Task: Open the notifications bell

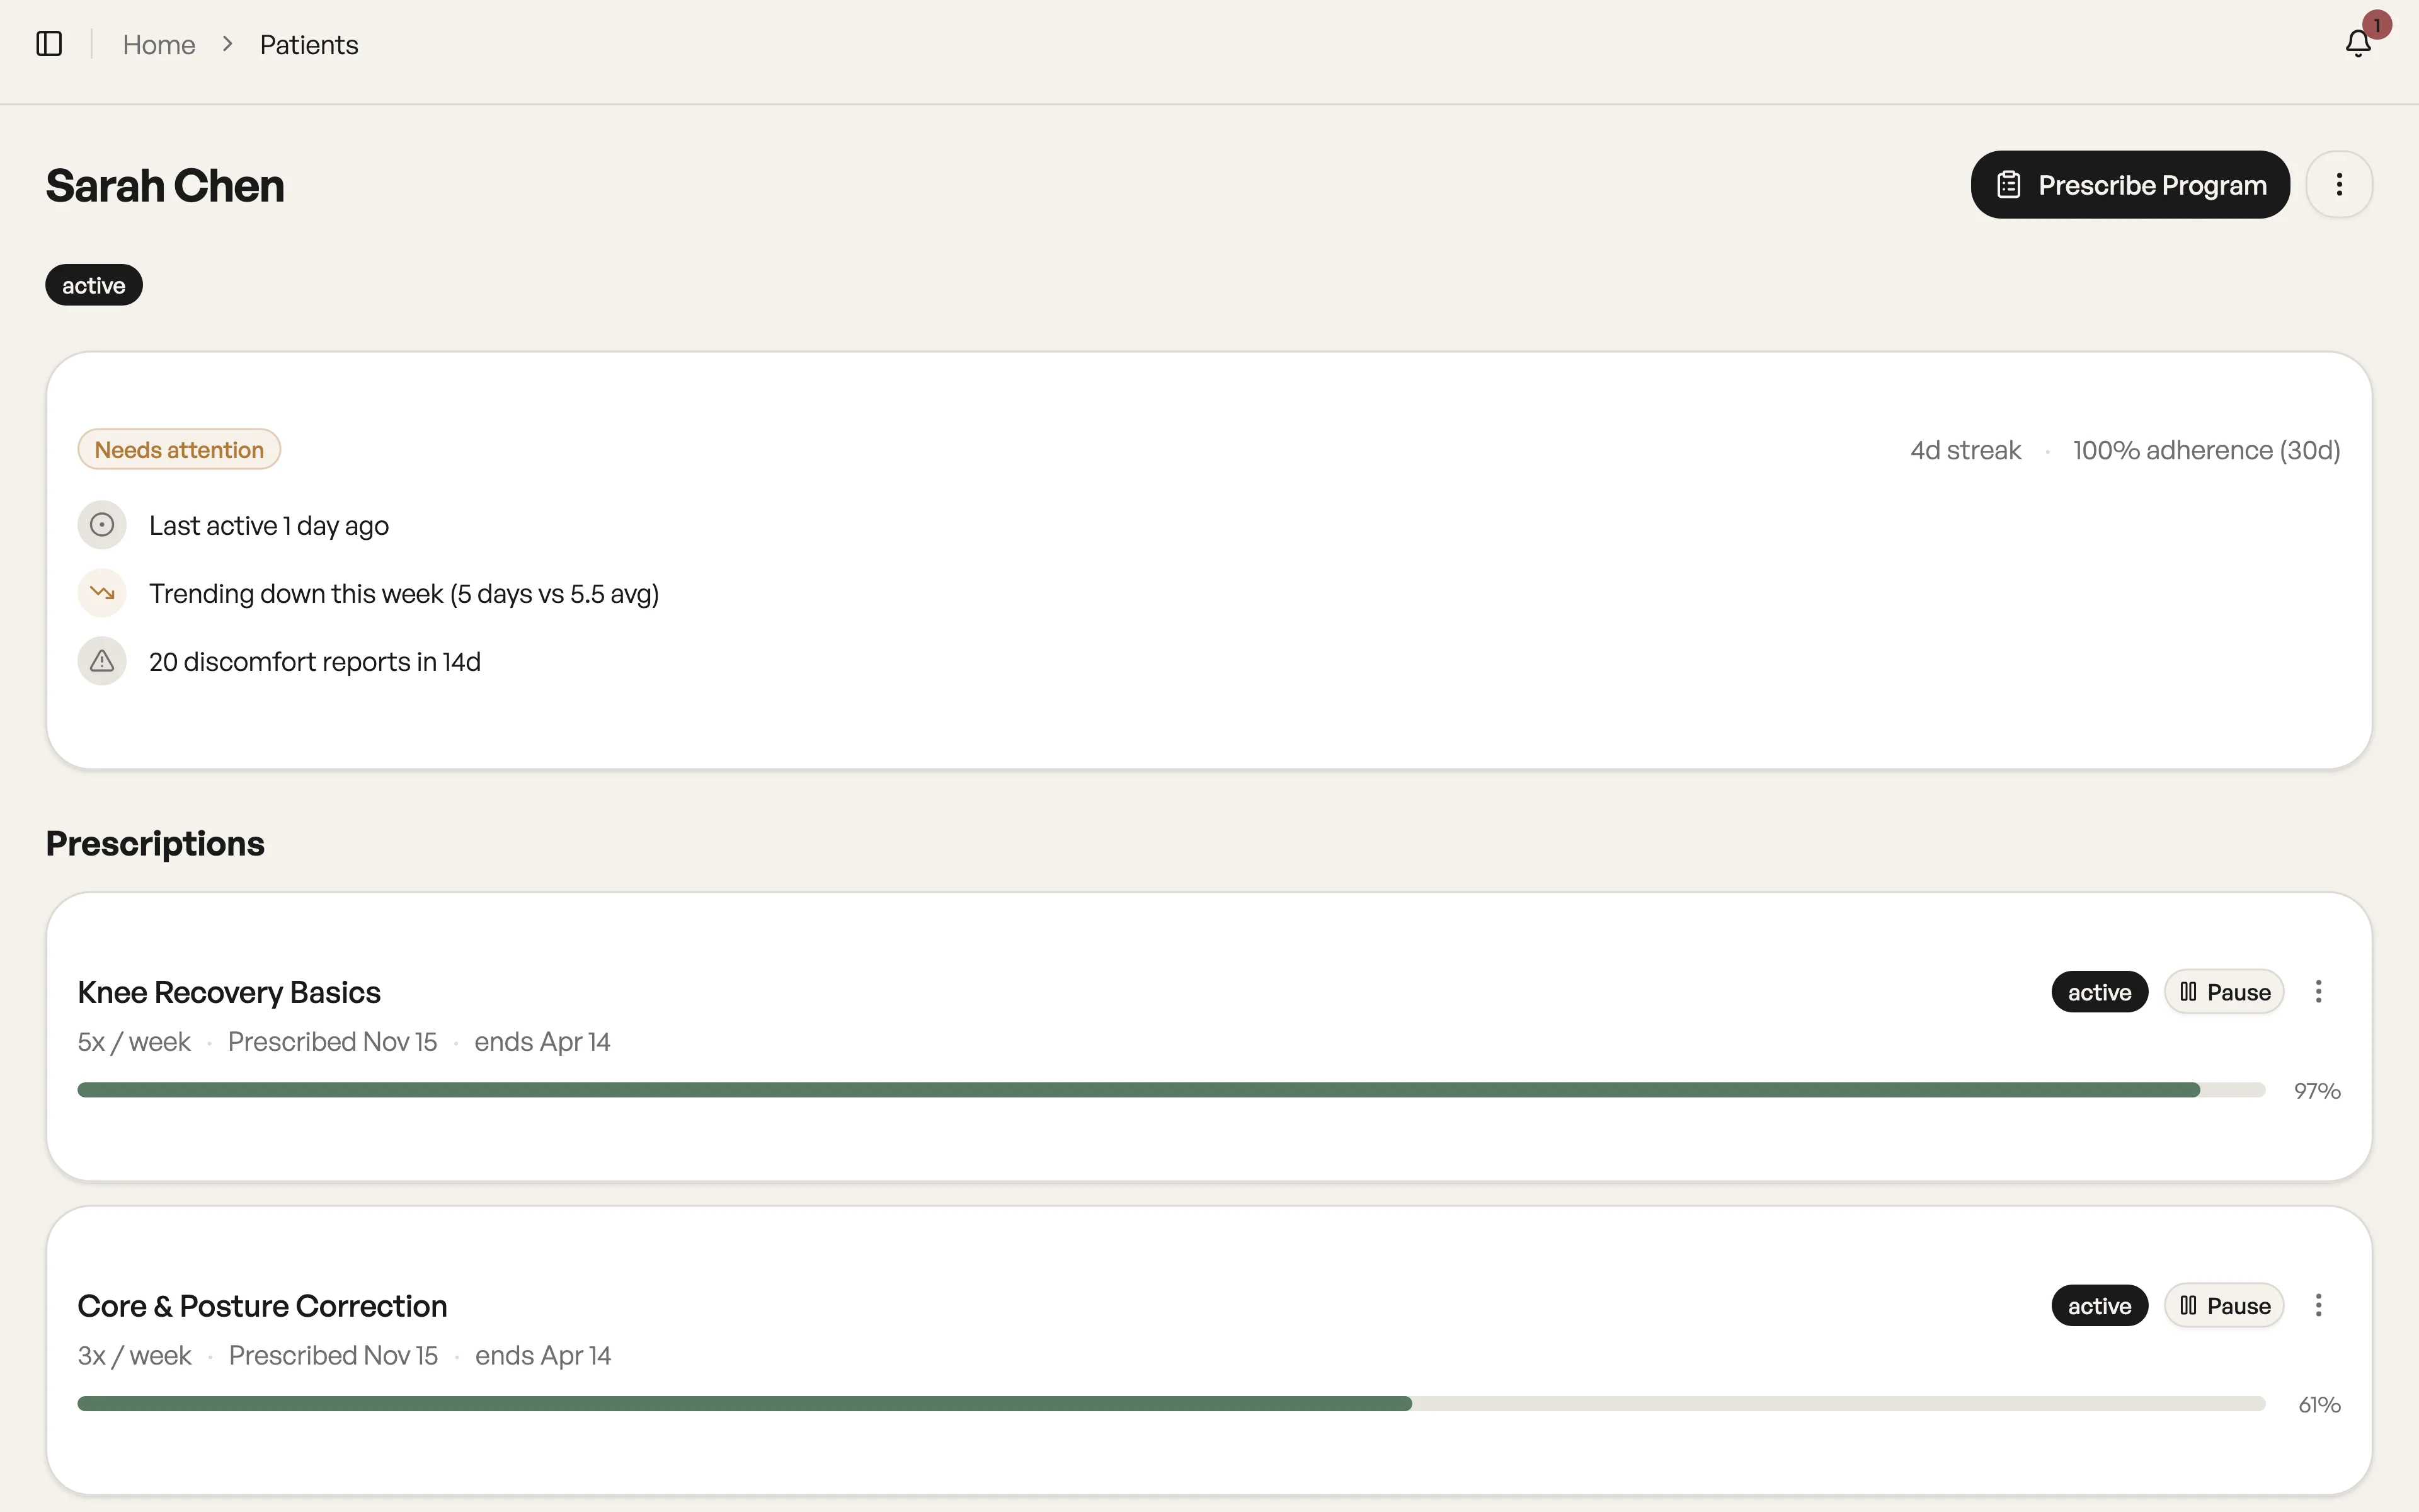Action: pos(2357,44)
